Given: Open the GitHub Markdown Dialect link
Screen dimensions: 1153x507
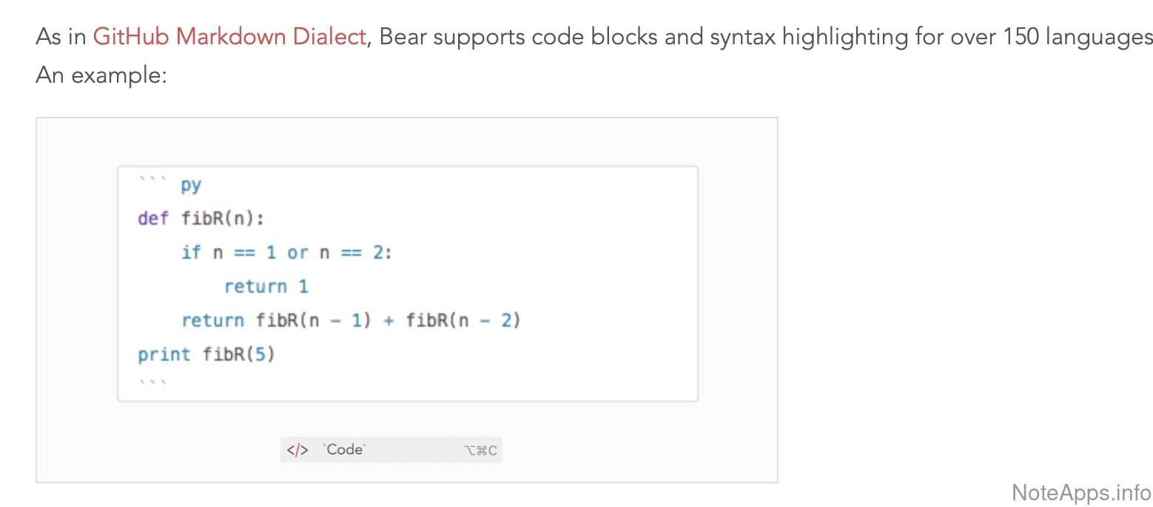Looking at the screenshot, I should tap(229, 36).
